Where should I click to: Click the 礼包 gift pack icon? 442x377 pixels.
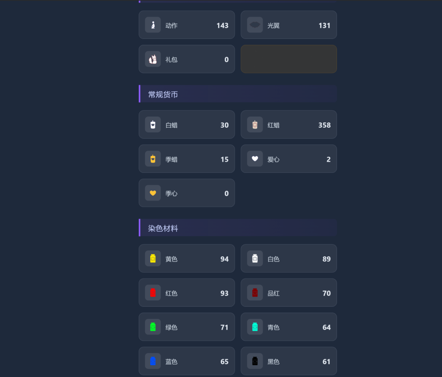(x=153, y=59)
